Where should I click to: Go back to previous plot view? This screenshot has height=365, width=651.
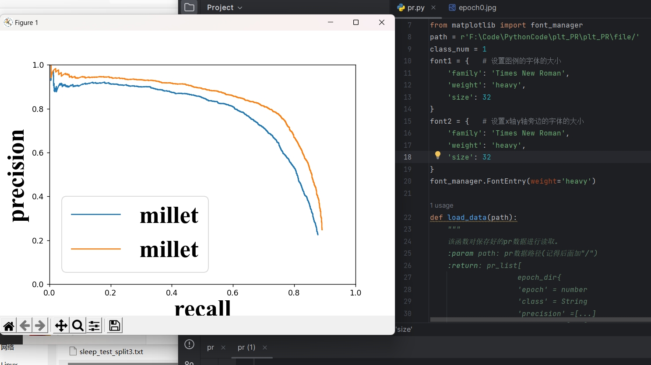(25, 326)
